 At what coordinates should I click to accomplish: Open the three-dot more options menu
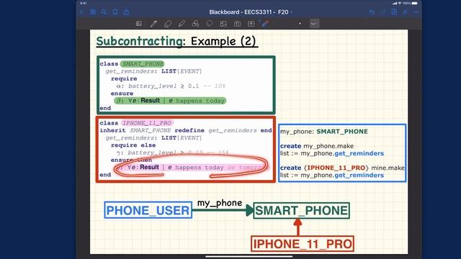(x=416, y=12)
